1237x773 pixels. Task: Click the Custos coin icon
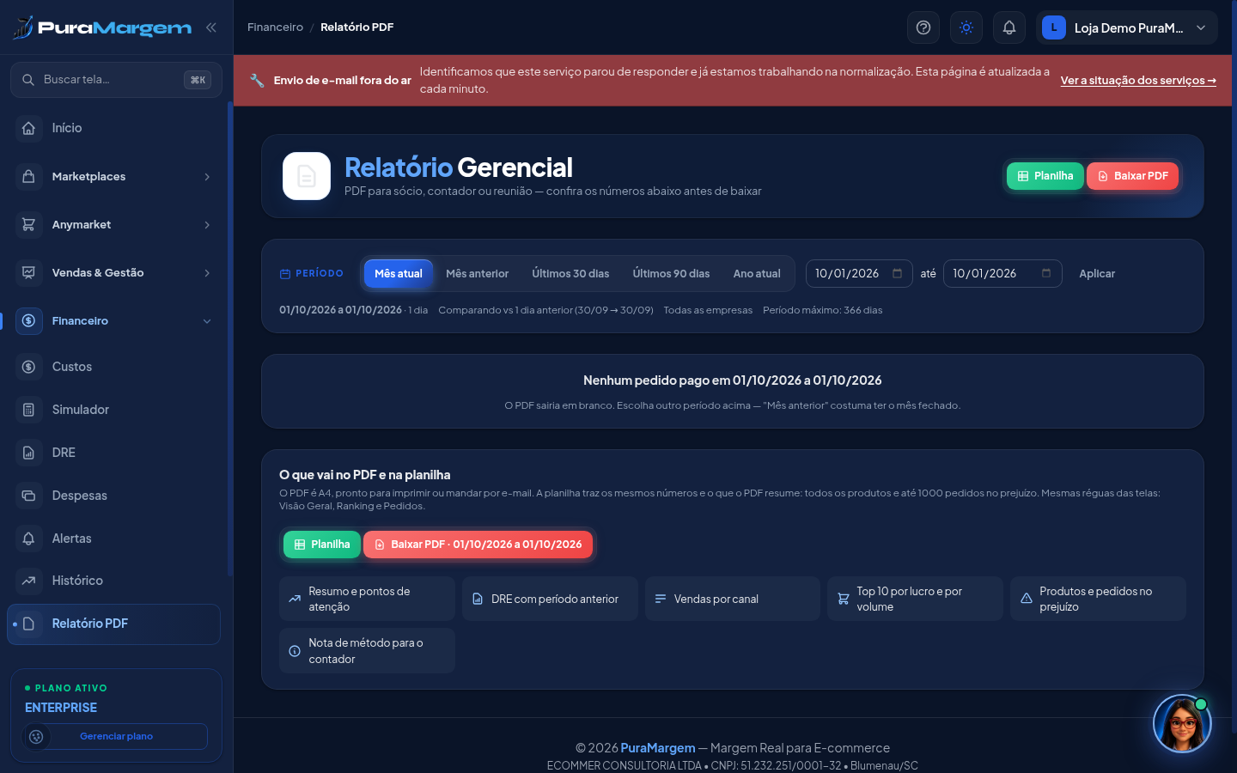(28, 367)
